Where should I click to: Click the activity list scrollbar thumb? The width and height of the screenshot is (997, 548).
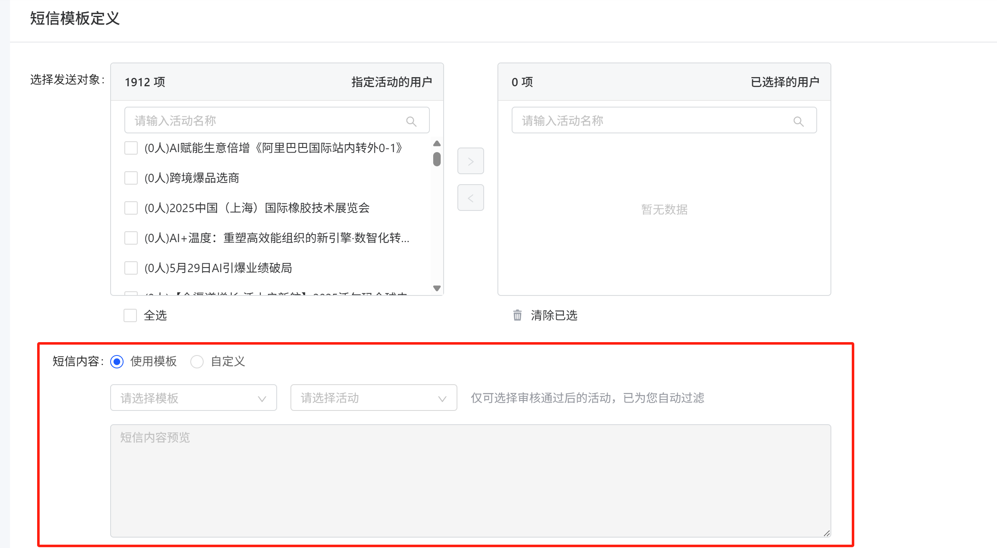[437, 159]
